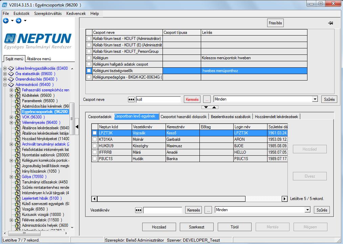Click the Irányítószámok menu item icon

pos(18,171)
